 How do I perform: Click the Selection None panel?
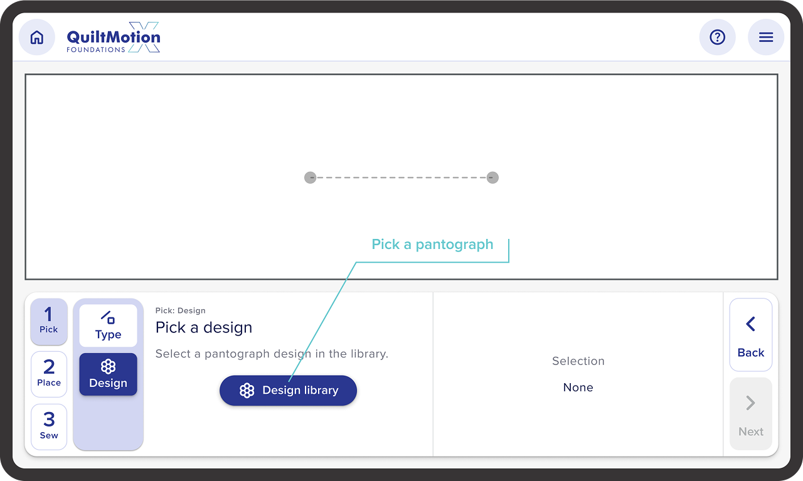(578, 374)
